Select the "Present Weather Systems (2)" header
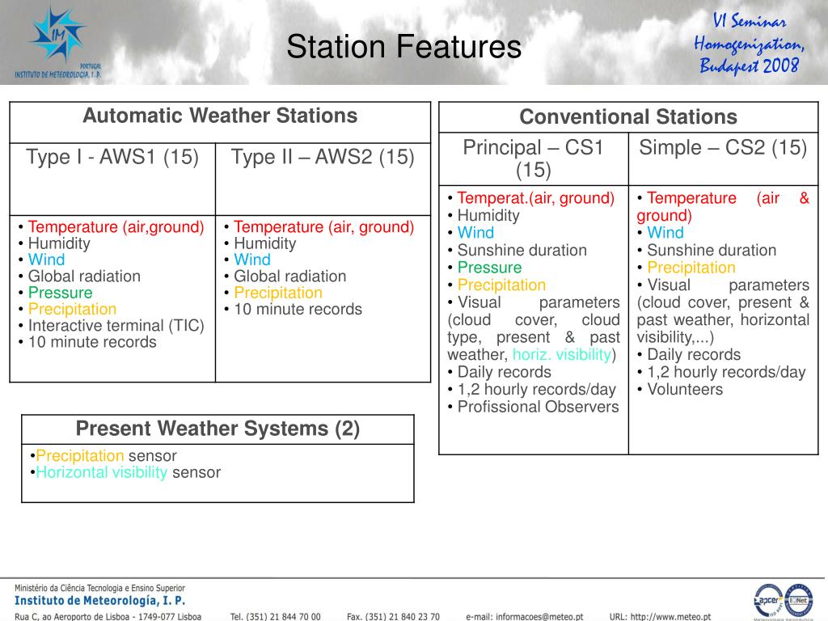828x621 pixels. (x=218, y=429)
